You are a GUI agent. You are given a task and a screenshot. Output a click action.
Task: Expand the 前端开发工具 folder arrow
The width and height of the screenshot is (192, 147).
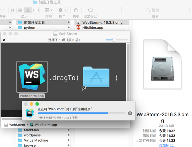pyautogui.click(x=69, y=22)
